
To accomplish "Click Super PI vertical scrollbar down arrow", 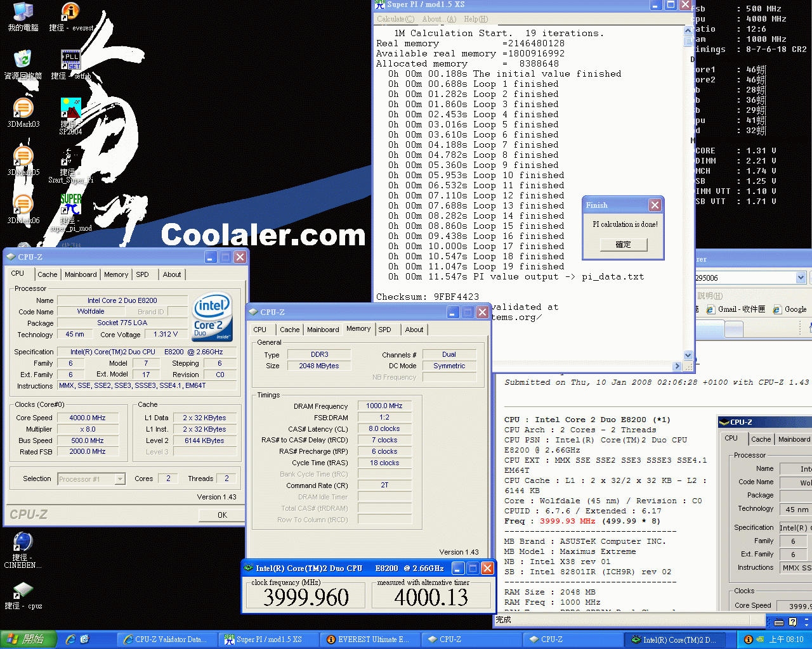I will (x=688, y=356).
